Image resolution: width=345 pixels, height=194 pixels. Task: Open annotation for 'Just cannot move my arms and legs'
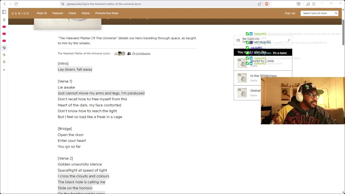tap(101, 93)
